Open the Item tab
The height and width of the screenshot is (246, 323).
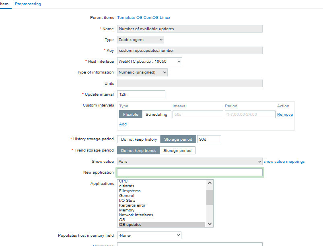4,4
